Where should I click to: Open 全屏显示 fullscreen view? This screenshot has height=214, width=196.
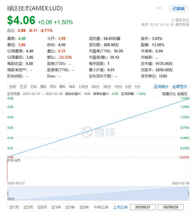(x=180, y=87)
